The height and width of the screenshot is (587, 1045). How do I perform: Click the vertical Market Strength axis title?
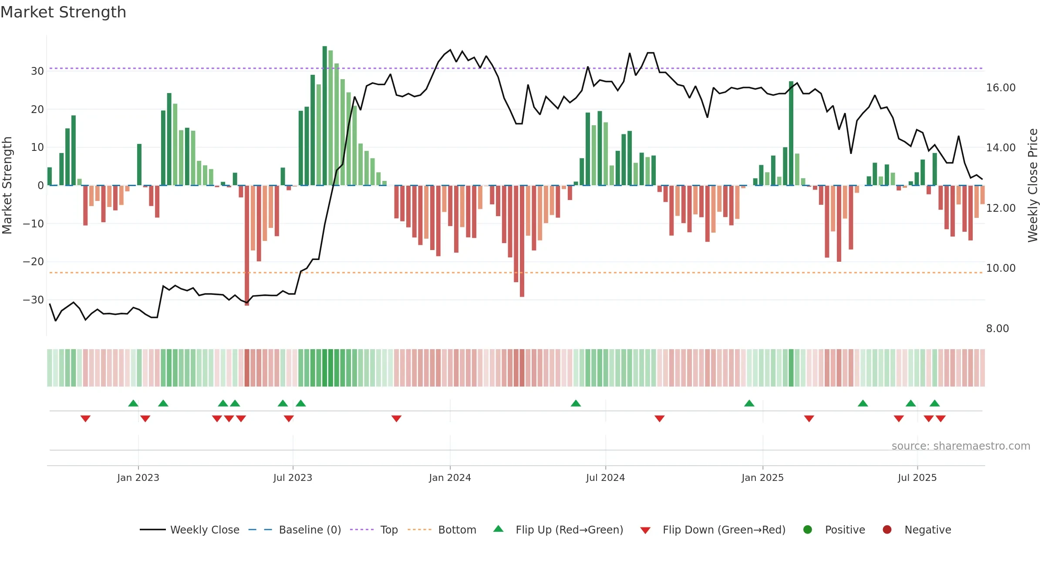tap(7, 185)
